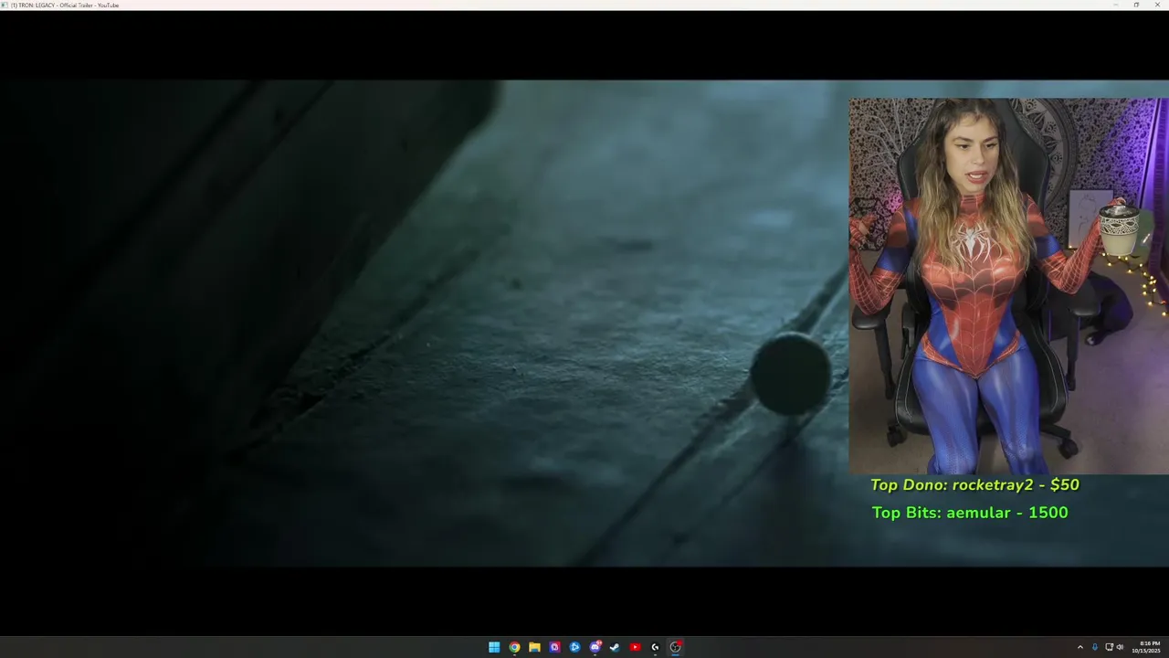The width and height of the screenshot is (1169, 658).
Task: Click the 'Top Dono: rocketray2 - $50' text
Action: click(974, 485)
